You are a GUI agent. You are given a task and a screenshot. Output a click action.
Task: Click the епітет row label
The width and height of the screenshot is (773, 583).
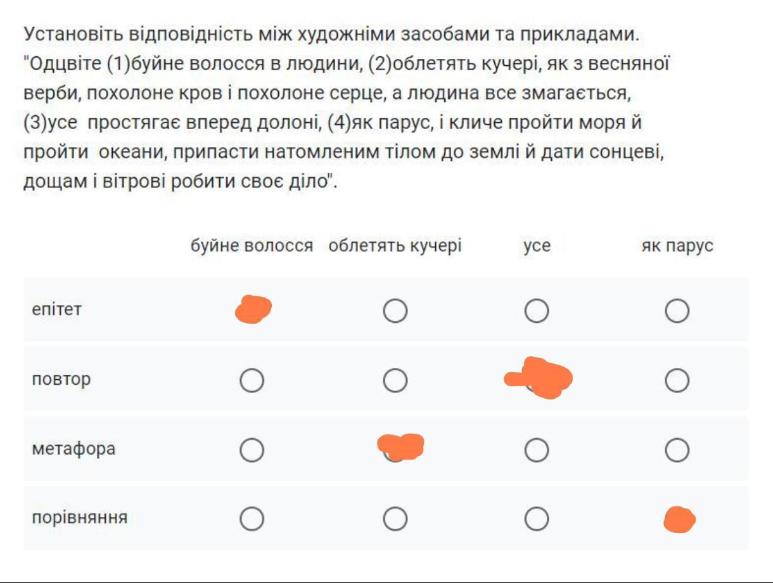(57, 310)
